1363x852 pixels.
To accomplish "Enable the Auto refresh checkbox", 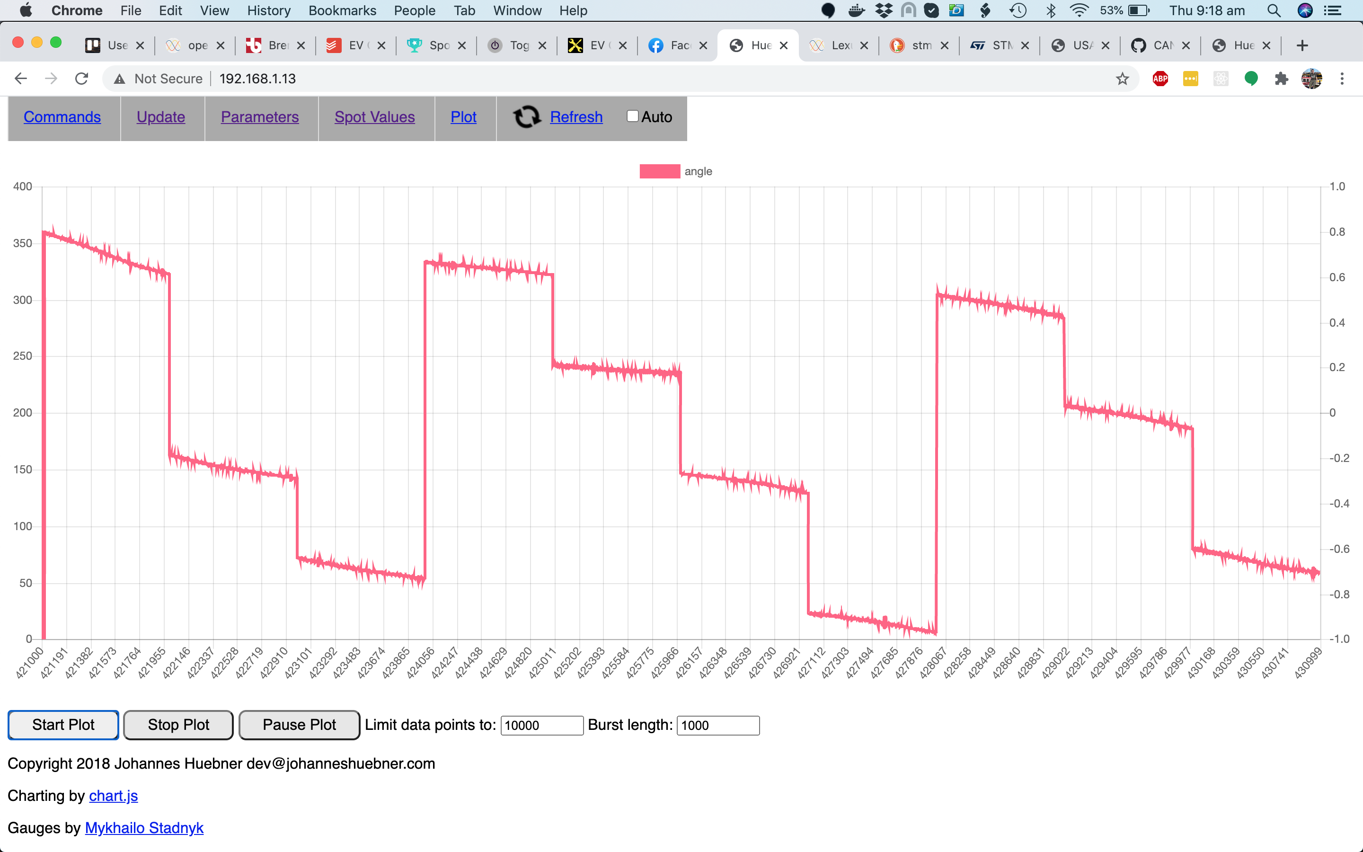I will (632, 116).
